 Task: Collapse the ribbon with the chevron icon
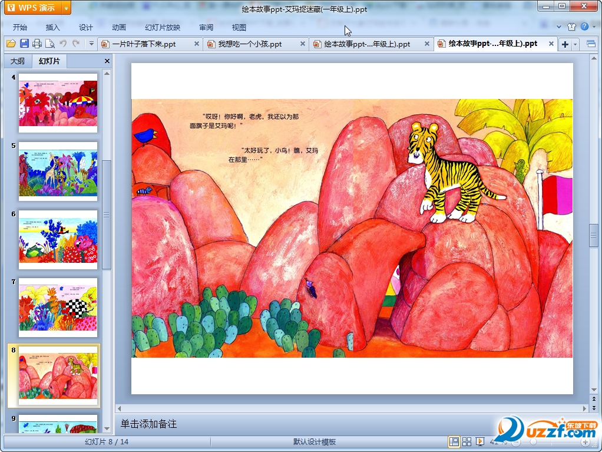point(559,27)
